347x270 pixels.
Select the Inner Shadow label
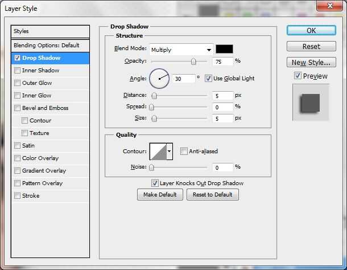41,71
